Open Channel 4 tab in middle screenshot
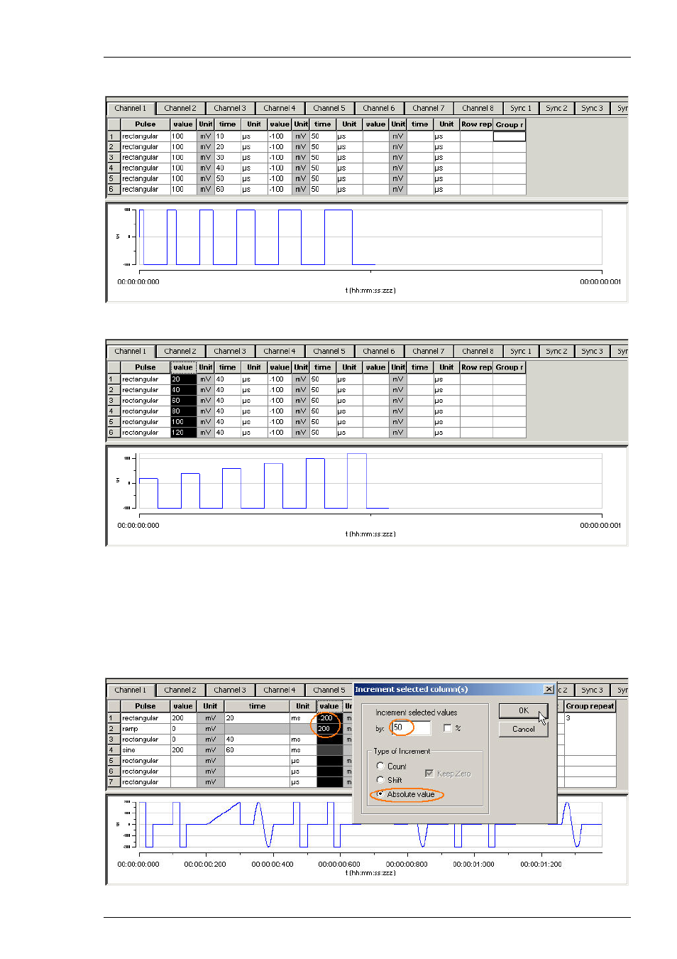Screen dimensions: 677x959 click(x=280, y=352)
